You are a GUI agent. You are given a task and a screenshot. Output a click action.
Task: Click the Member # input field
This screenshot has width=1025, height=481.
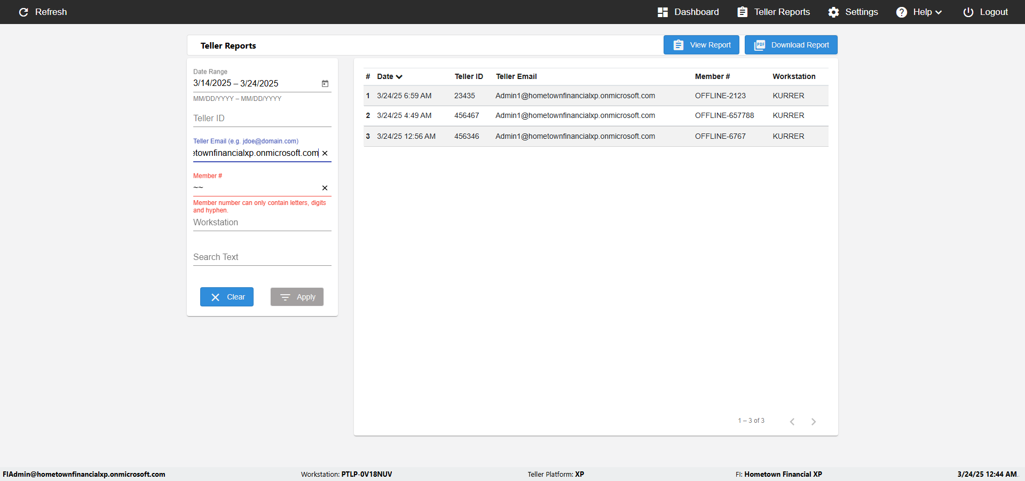(x=256, y=187)
